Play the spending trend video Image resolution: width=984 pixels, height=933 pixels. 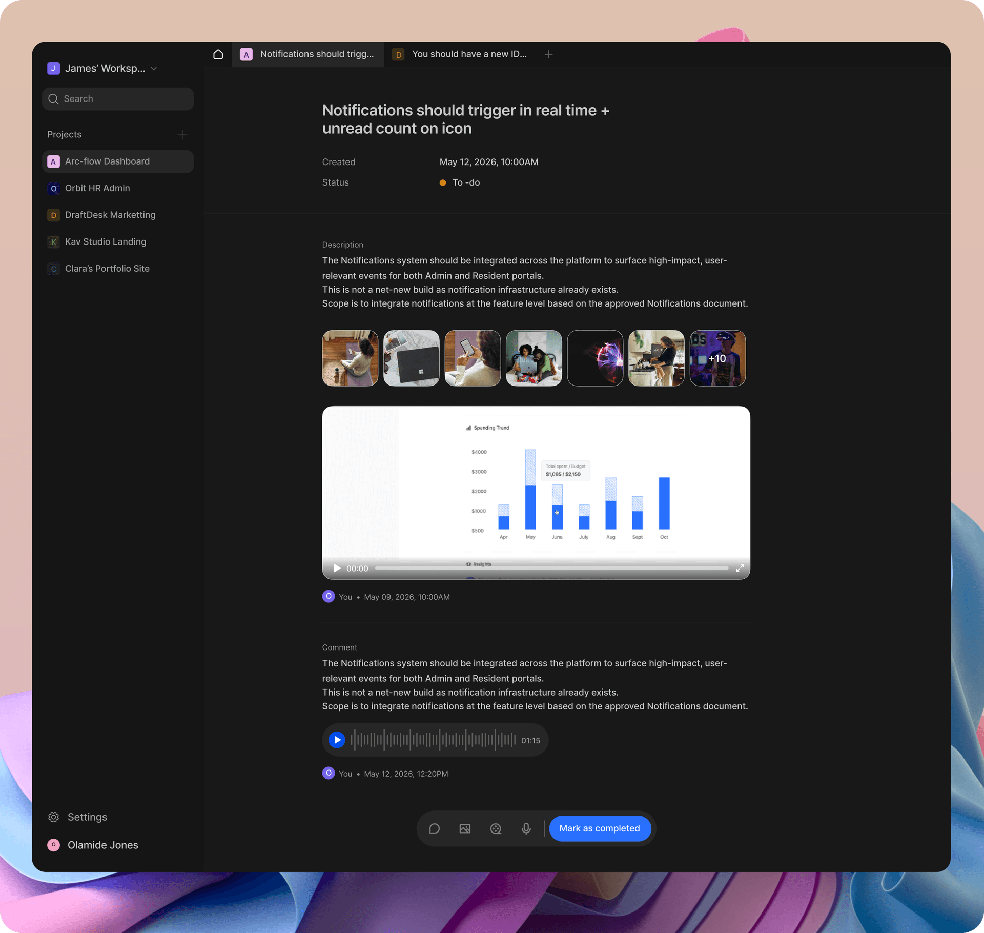coord(337,569)
